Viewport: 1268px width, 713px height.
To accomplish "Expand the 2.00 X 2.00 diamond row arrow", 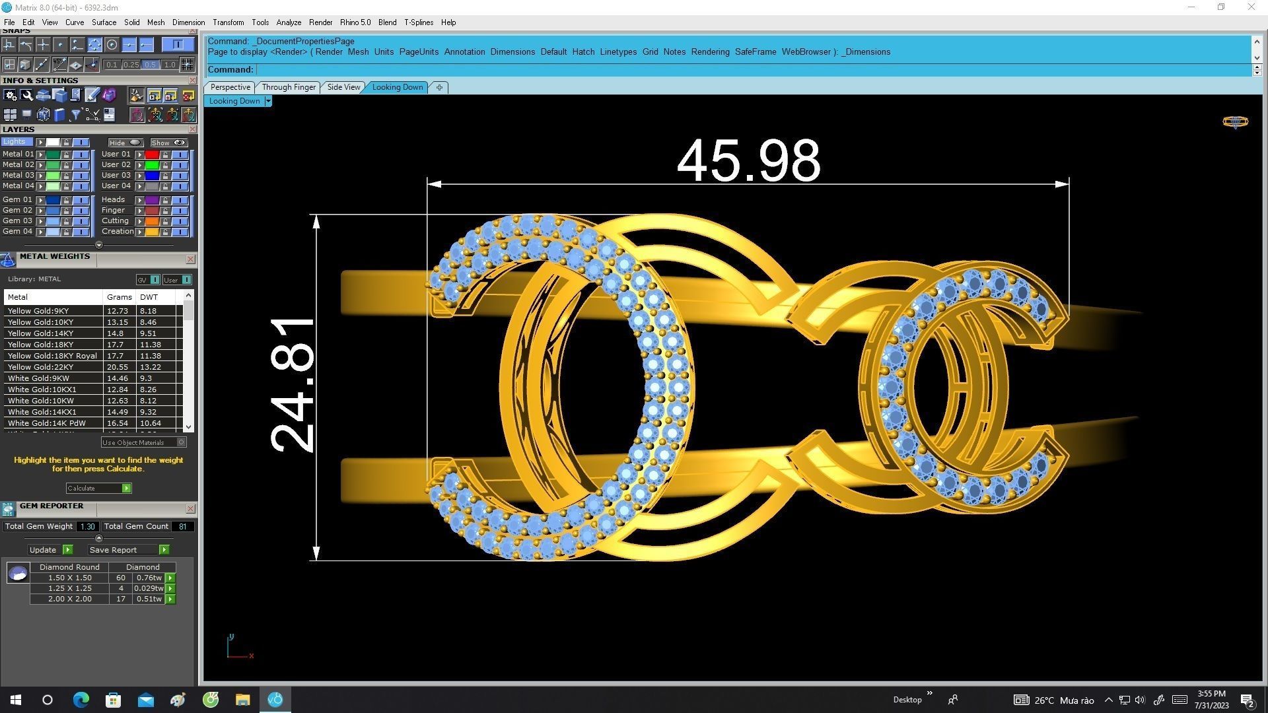I will 170,599.
